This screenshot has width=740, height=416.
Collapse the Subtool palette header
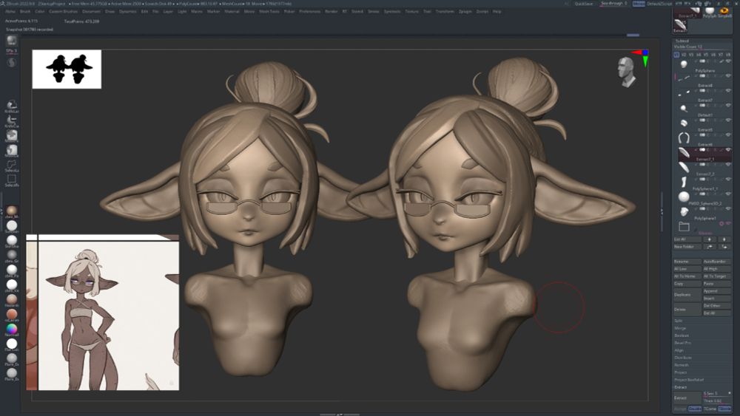[682, 41]
